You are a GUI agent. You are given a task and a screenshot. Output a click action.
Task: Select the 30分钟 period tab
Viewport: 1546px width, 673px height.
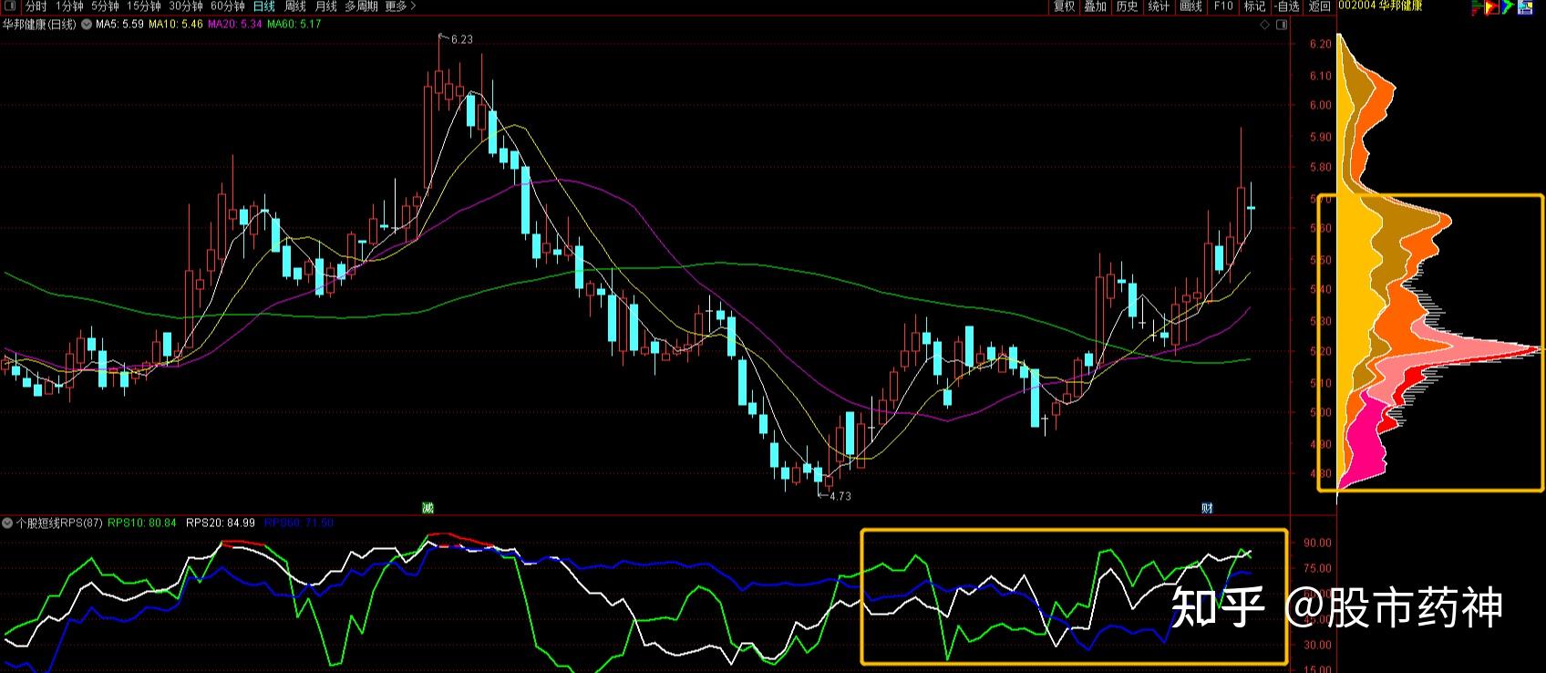[x=186, y=6]
